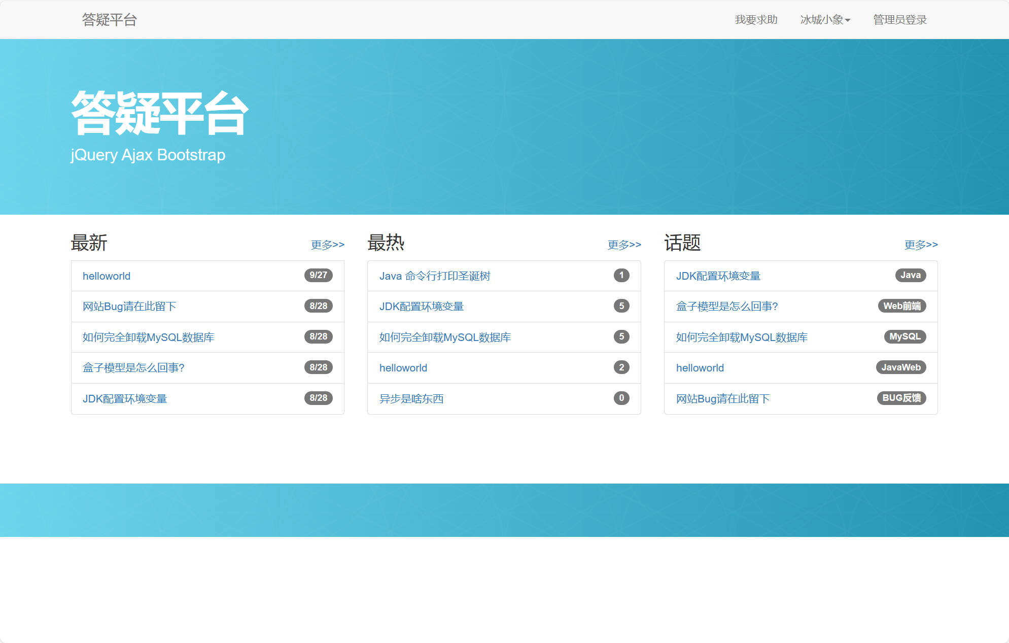Click 更多>> next to the 话题 section
The image size is (1009, 643).
920,245
